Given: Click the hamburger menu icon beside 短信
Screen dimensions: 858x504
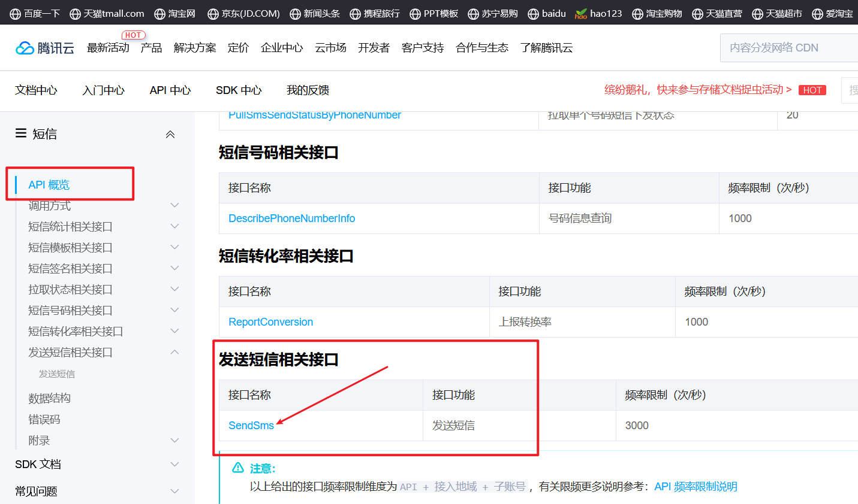Looking at the screenshot, I should [21, 133].
